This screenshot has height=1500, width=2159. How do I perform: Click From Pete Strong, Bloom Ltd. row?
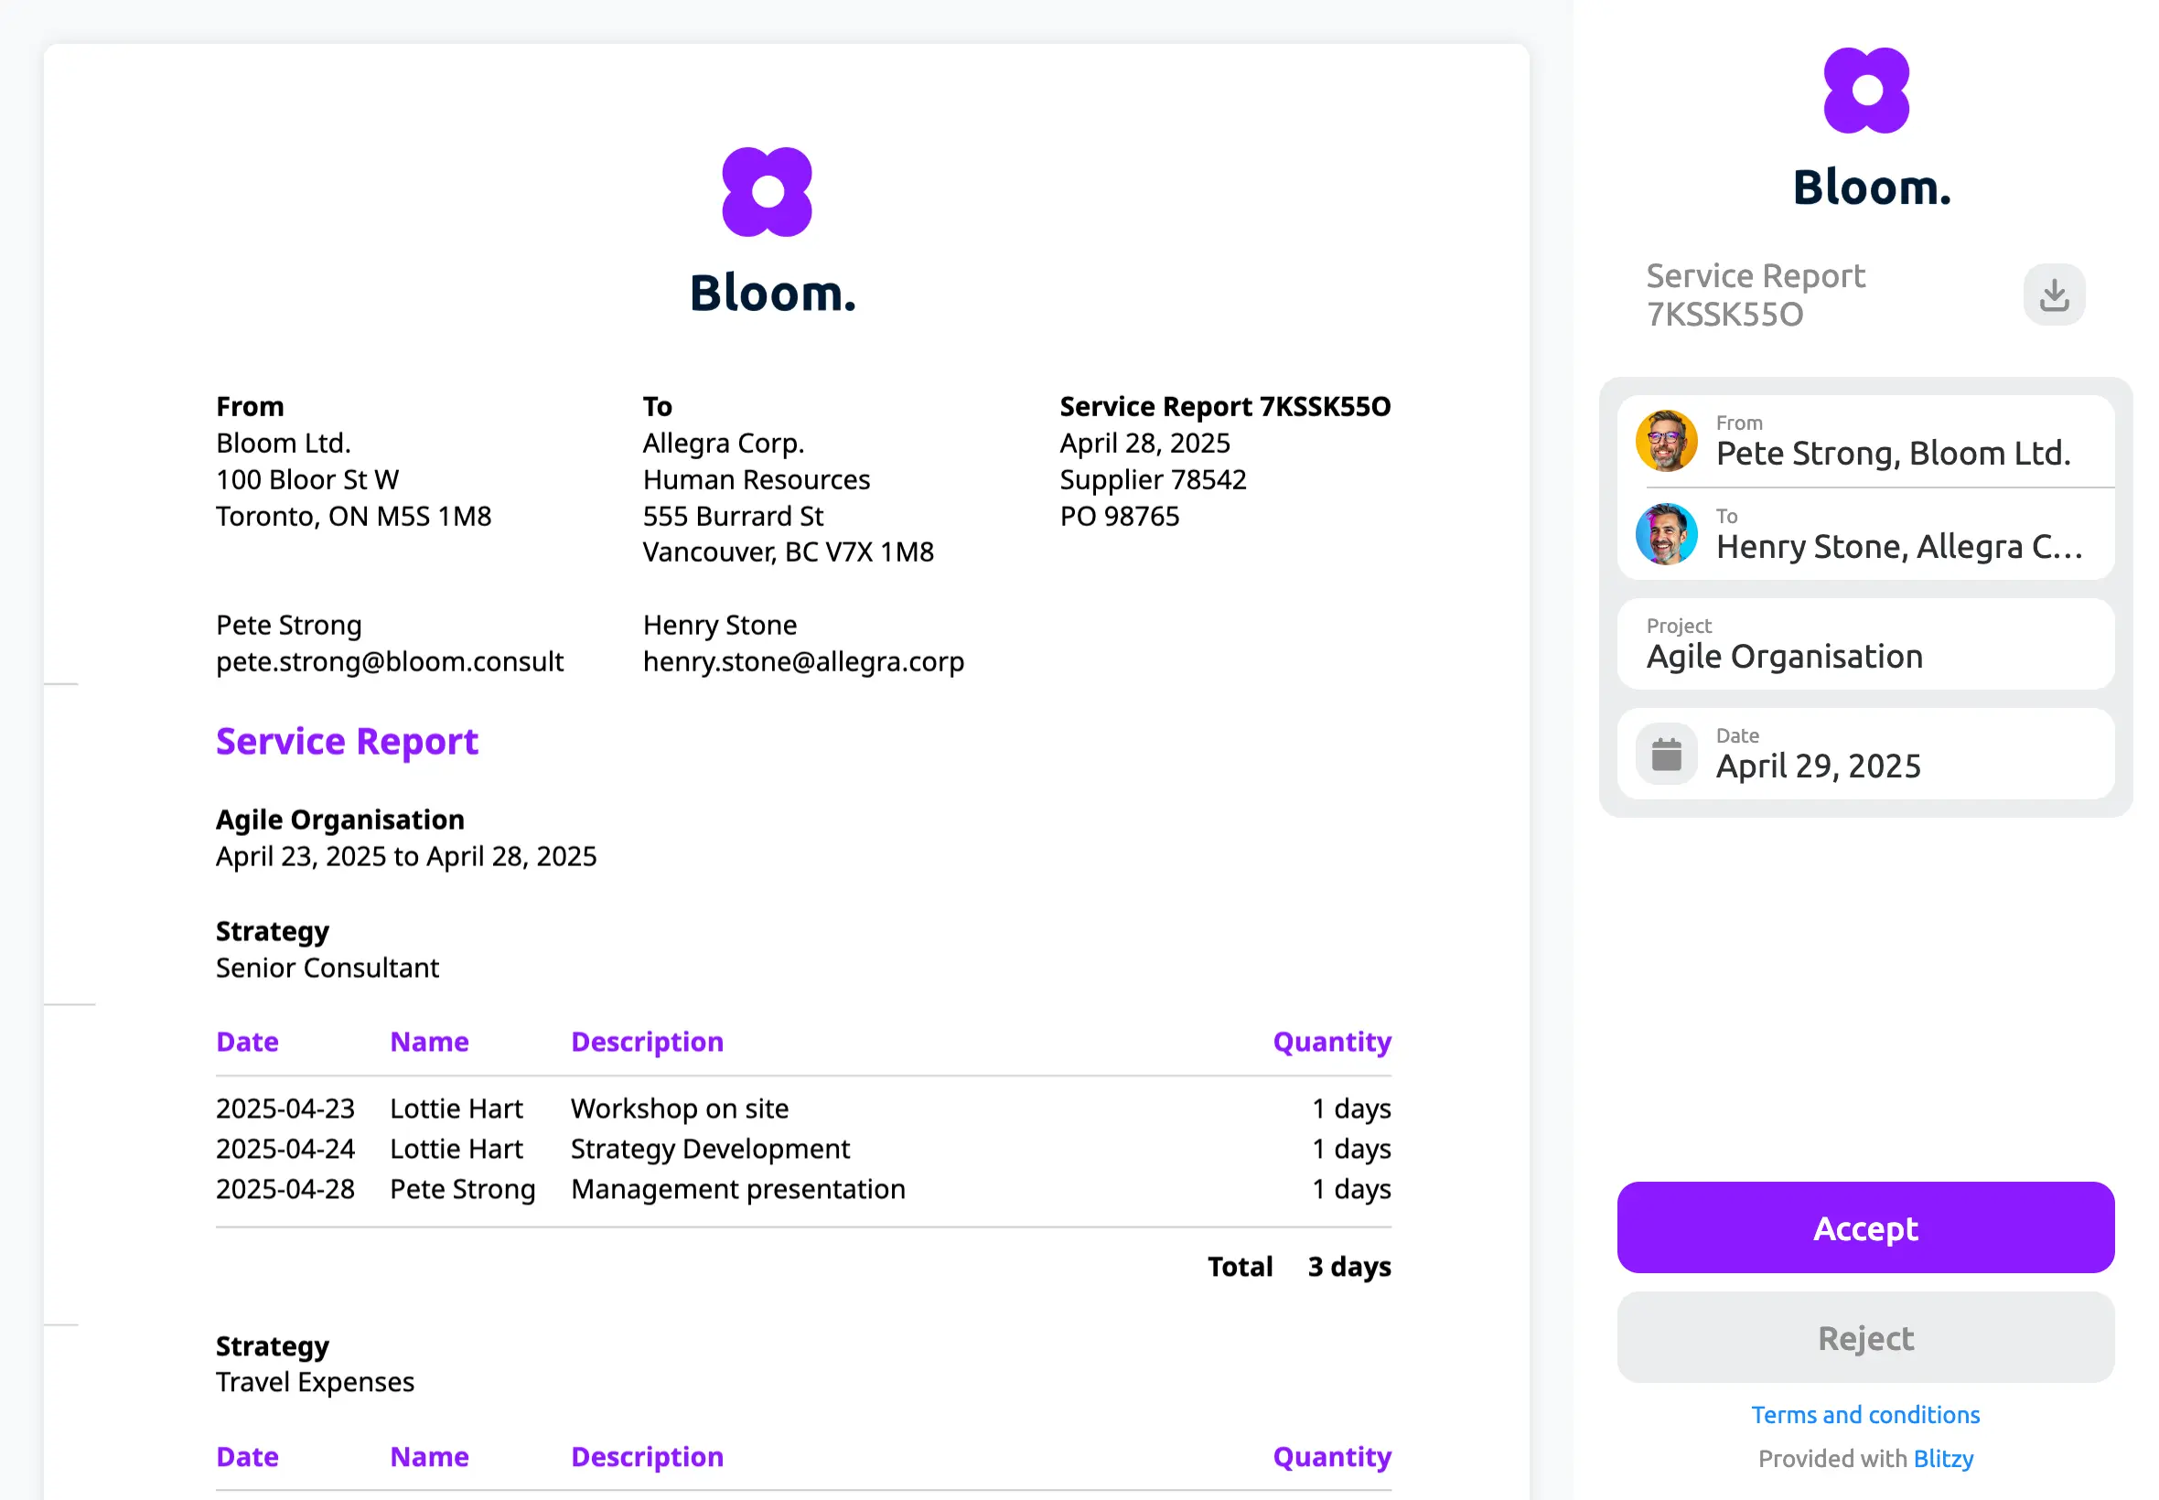[1864, 441]
